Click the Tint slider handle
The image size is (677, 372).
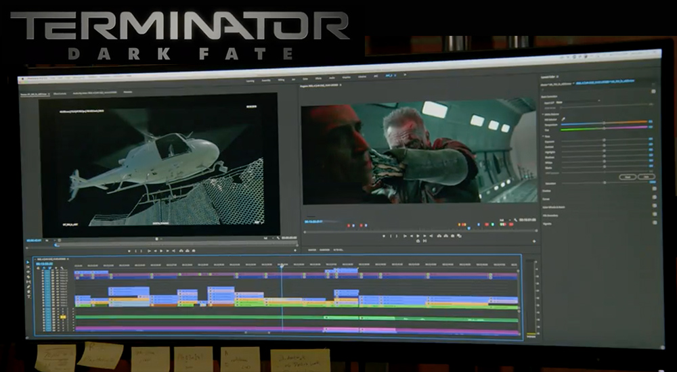604,129
